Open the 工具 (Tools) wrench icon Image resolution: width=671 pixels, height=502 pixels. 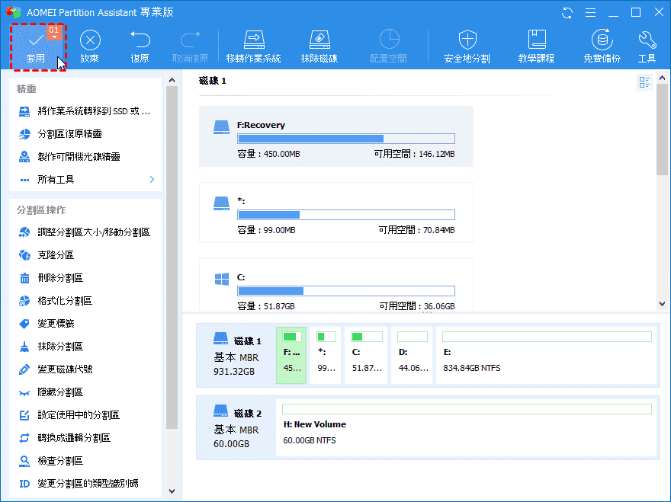coord(647,40)
